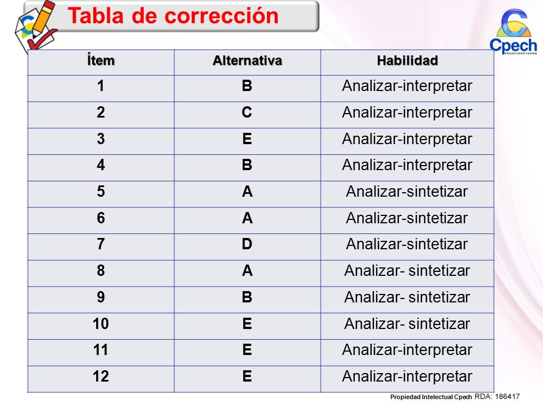The height and width of the screenshot is (407, 543).
Task: Click Analizar-interpretar skill for item 1
Action: point(407,86)
